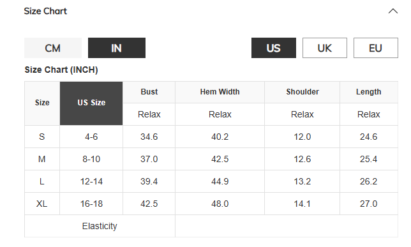Viewport: 411px width, 247px height.
Task: Click US size 12-14 cell
Action: click(91, 181)
